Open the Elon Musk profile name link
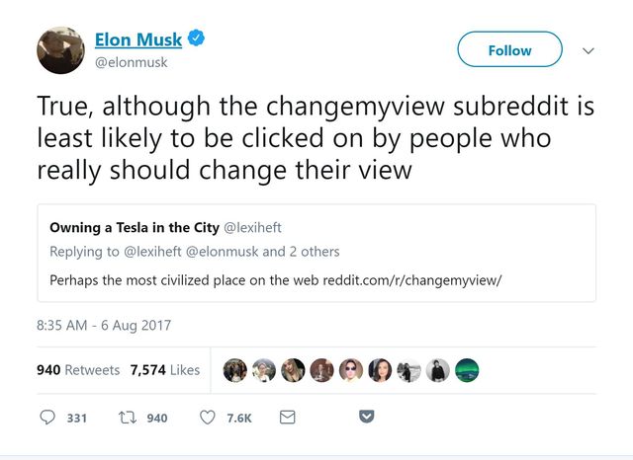The width and height of the screenshot is (633, 460). point(138,39)
